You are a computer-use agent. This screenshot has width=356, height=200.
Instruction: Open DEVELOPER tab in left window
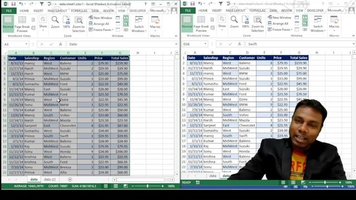[137, 11]
